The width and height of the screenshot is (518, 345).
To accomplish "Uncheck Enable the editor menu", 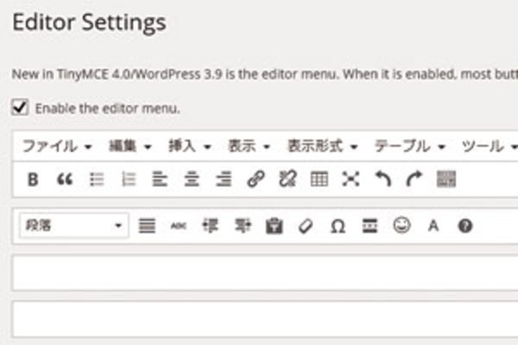I will click(20, 107).
